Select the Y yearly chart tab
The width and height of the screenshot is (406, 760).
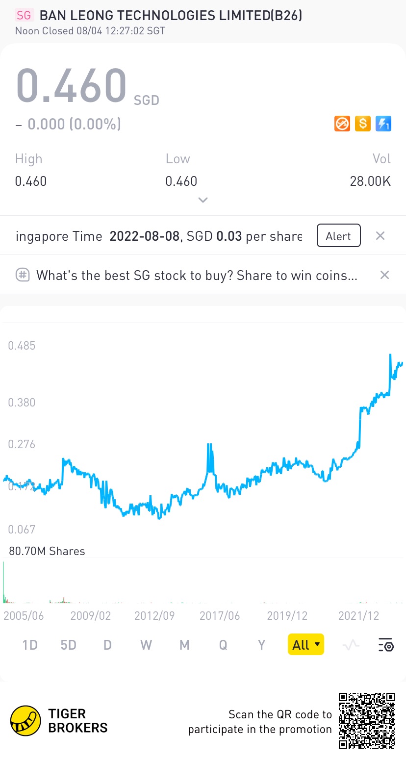[x=261, y=645]
